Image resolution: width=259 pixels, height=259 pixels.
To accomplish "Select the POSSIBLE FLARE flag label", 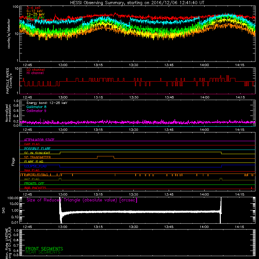I will click(x=37, y=149).
